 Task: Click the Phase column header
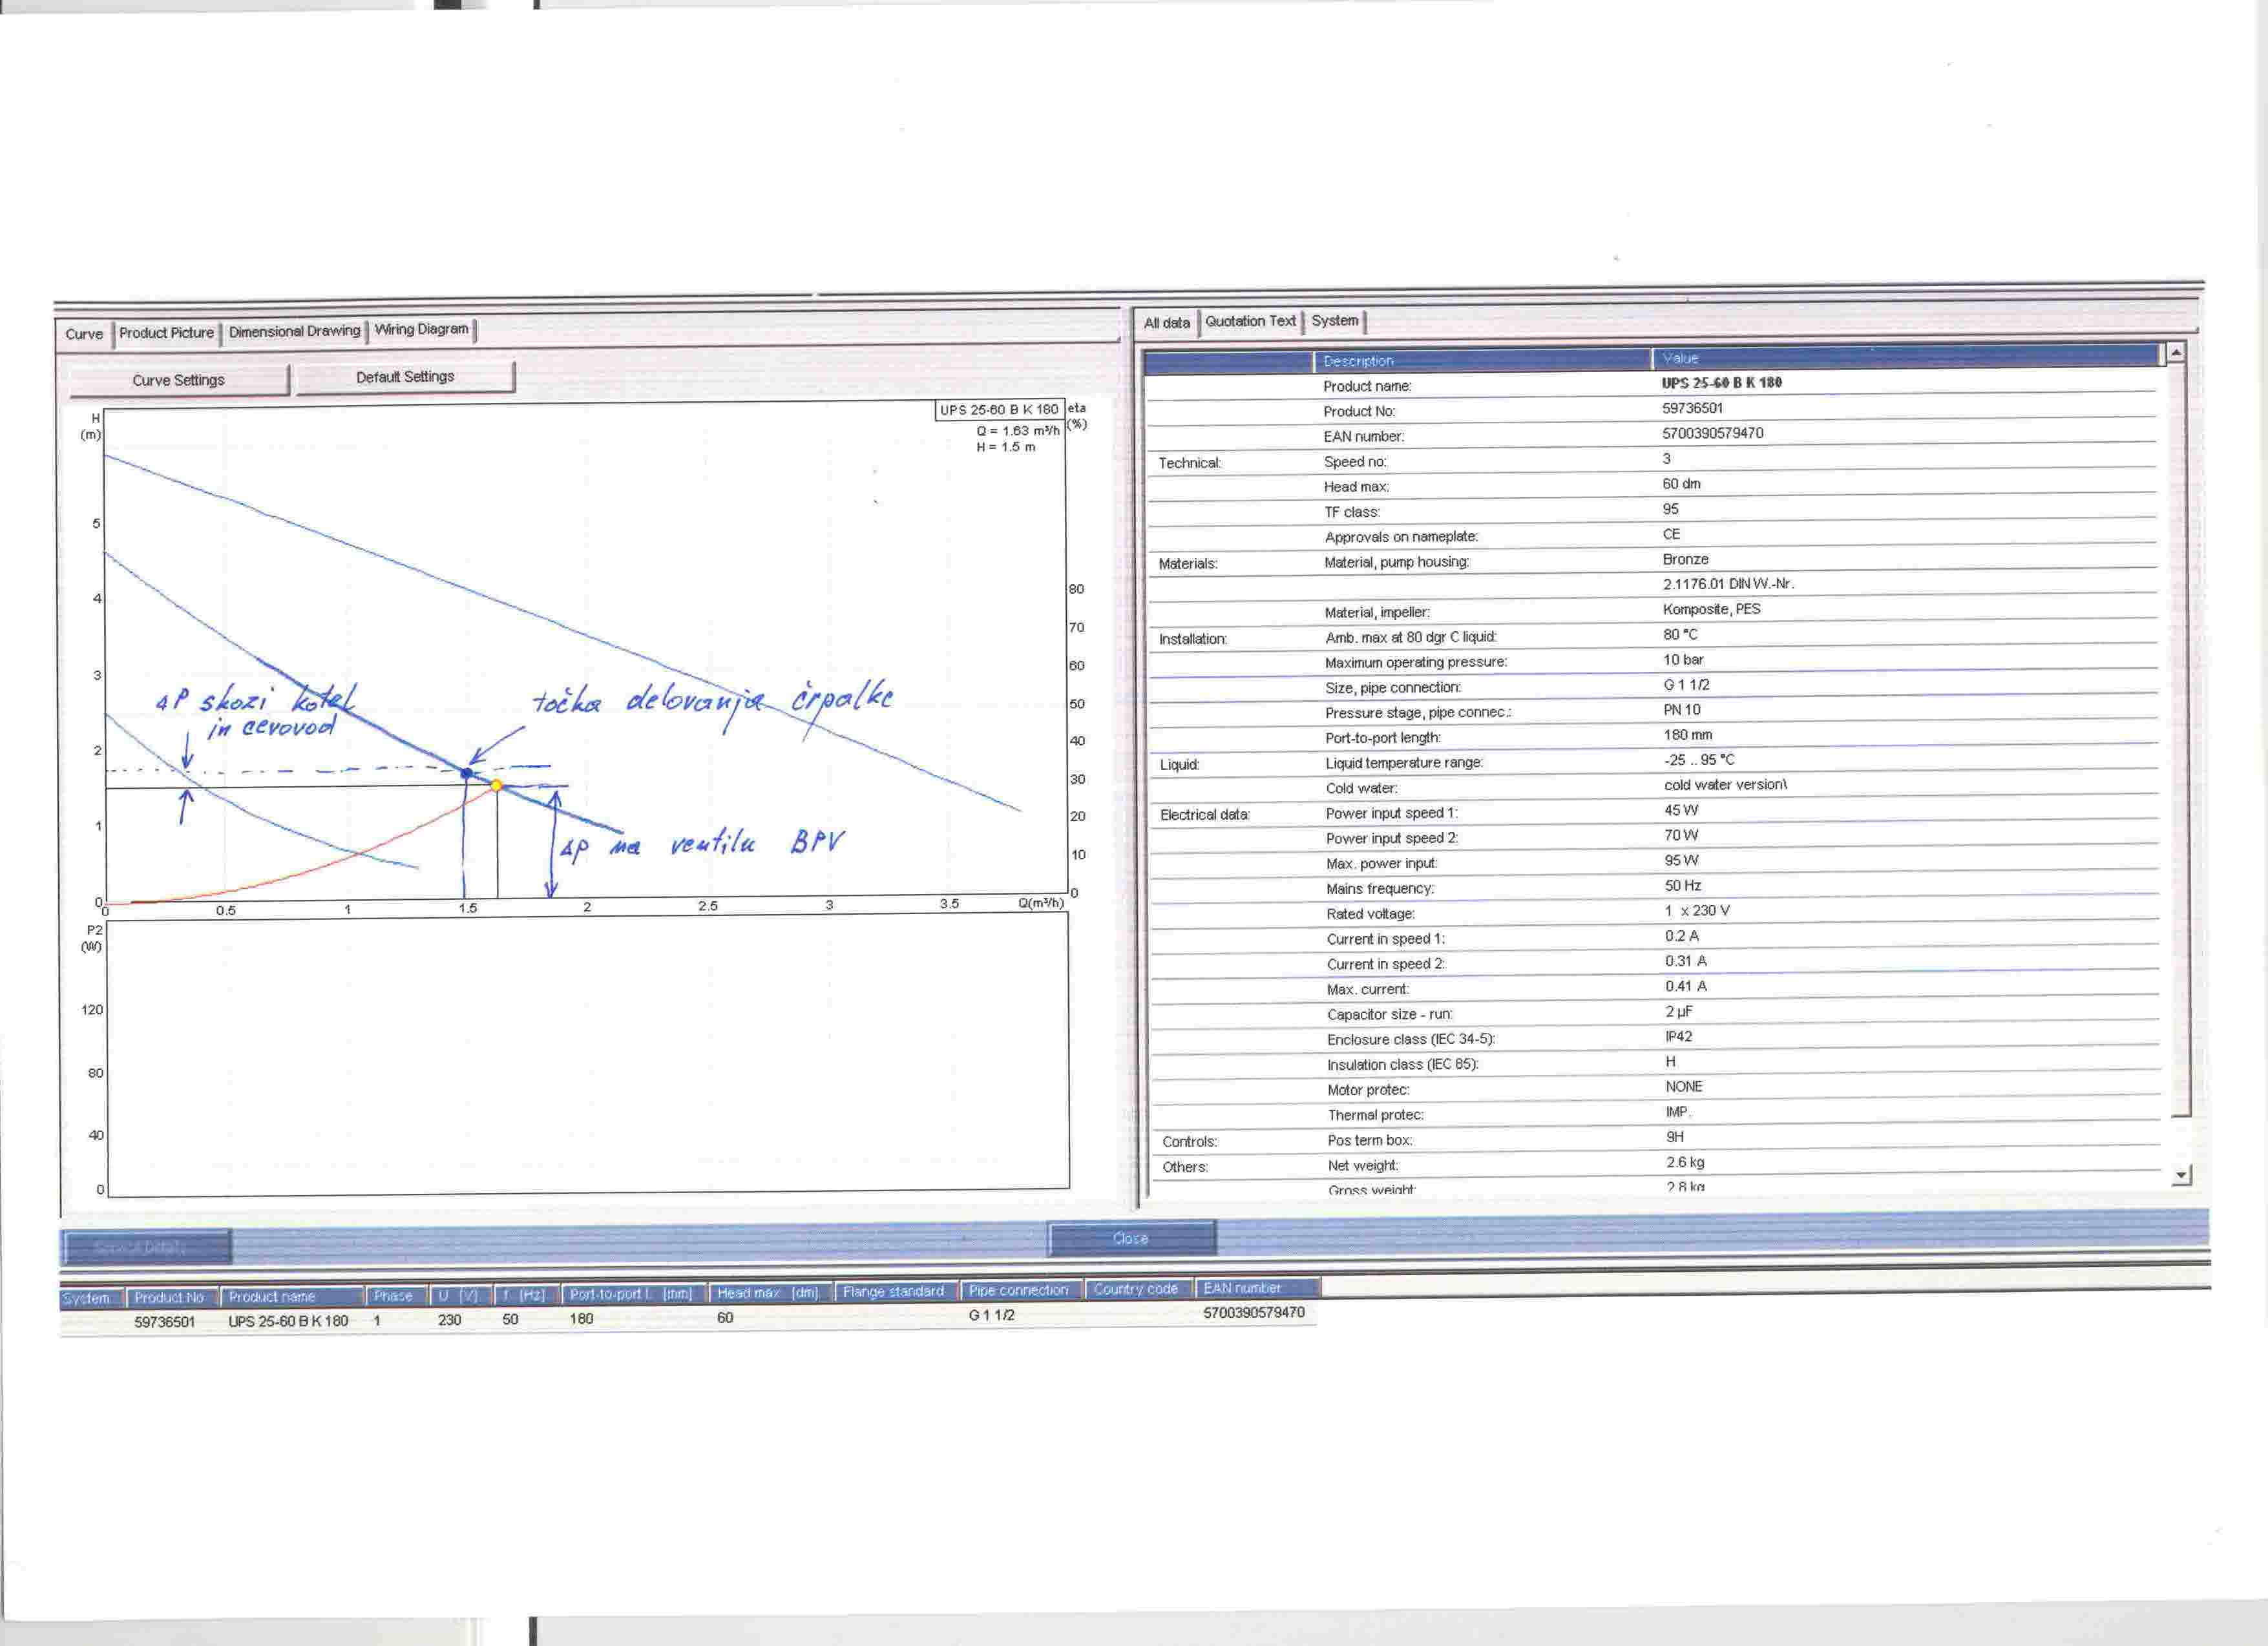(x=396, y=1295)
